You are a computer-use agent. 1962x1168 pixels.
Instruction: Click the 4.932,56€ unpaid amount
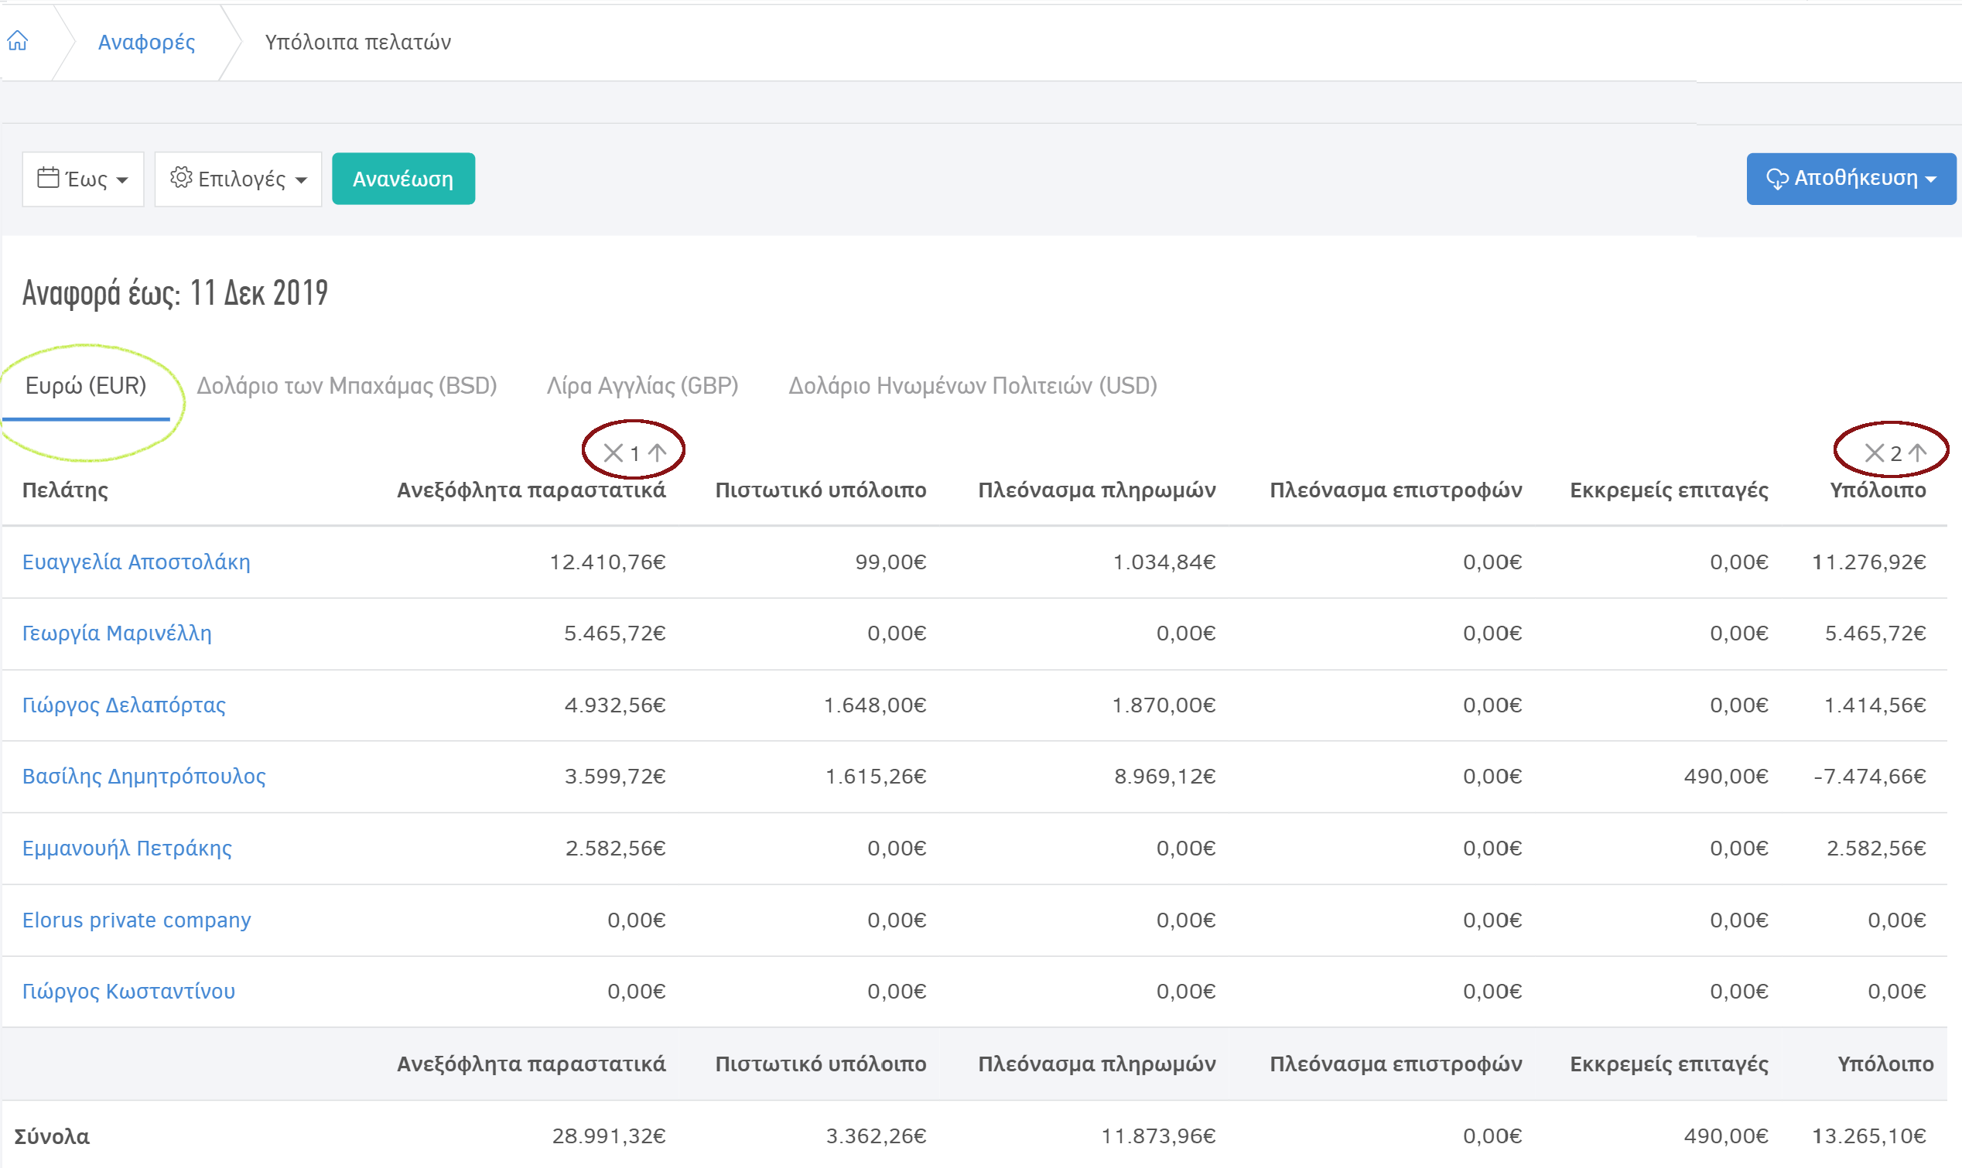615,705
